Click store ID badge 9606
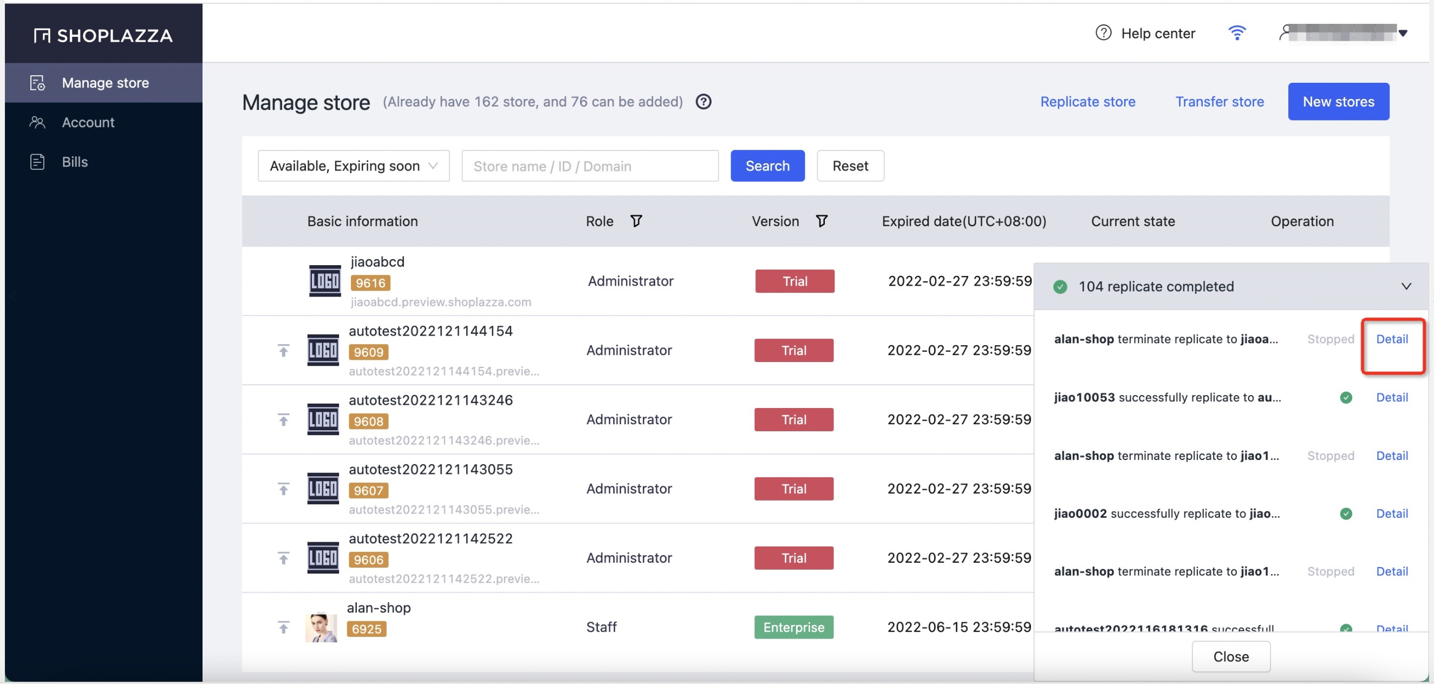Screen dimensions: 1434x684 pos(369,560)
